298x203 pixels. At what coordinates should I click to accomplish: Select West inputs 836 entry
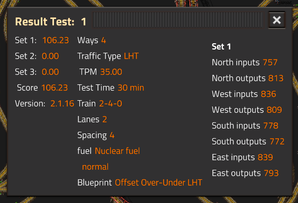[x=244, y=94]
